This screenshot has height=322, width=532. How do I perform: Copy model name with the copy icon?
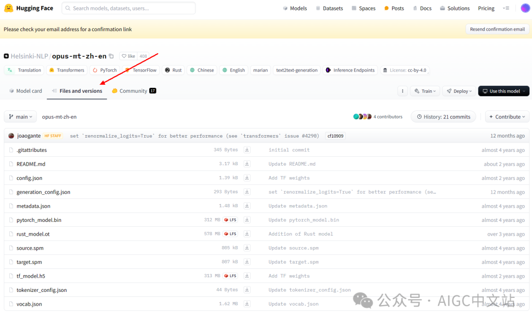point(111,56)
